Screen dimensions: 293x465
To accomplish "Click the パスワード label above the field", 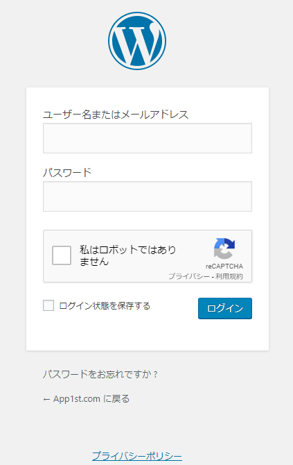I will click(x=67, y=173).
